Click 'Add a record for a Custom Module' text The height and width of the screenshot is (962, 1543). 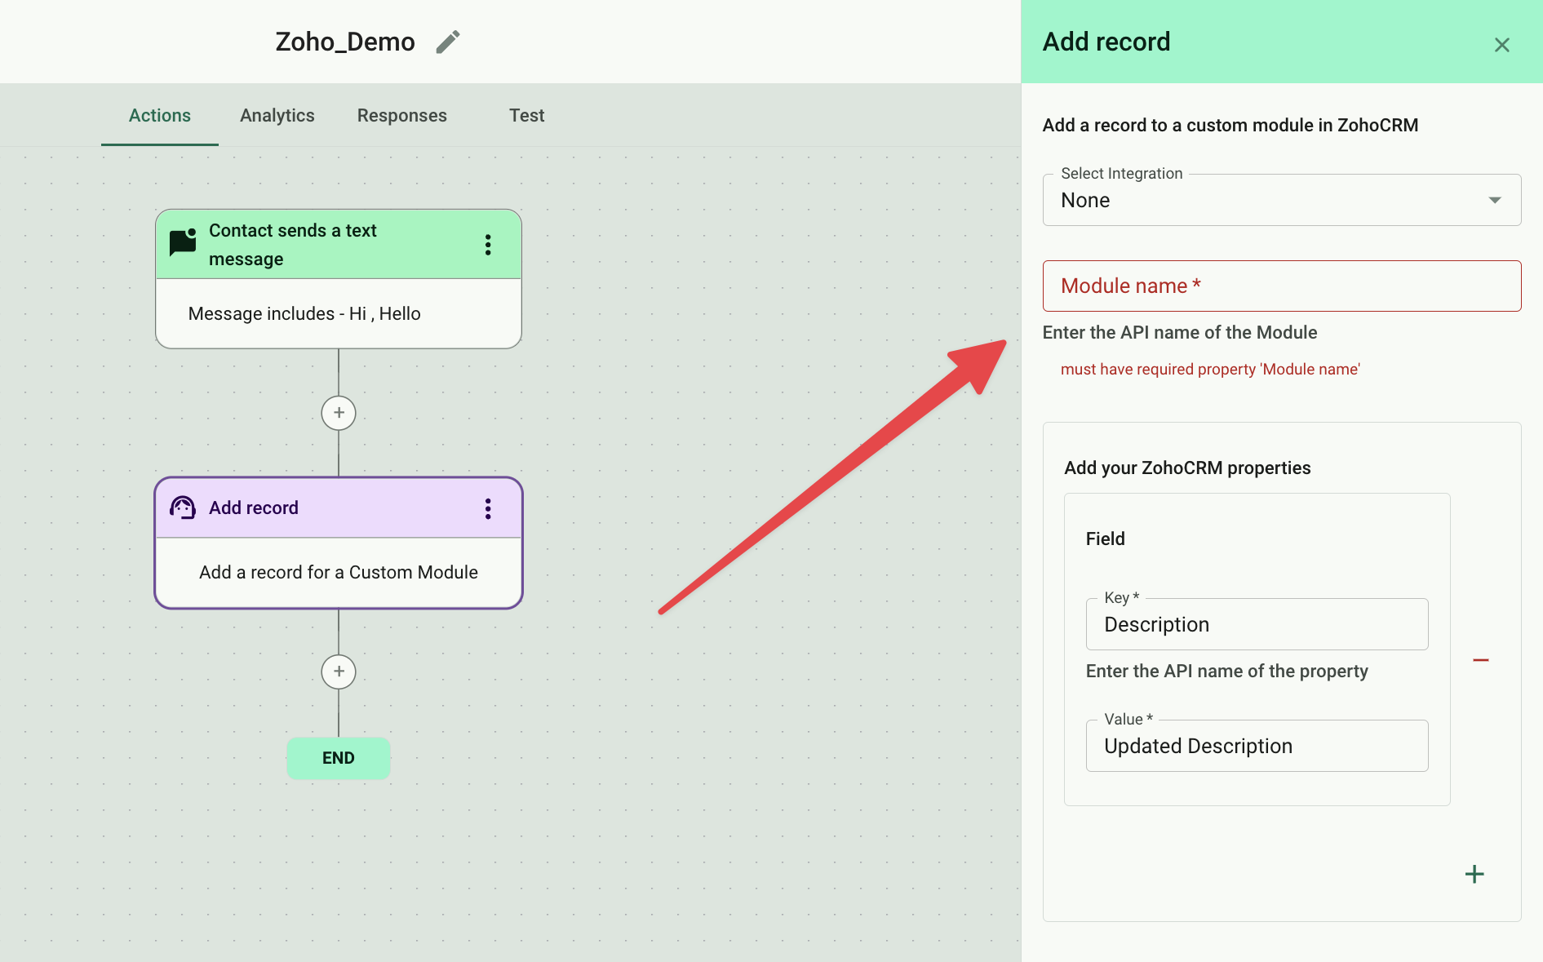click(x=339, y=572)
